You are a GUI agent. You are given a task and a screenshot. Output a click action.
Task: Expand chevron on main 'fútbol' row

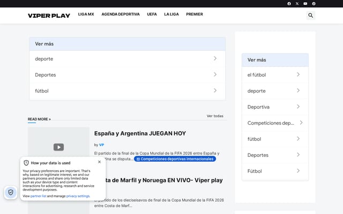pos(215,90)
